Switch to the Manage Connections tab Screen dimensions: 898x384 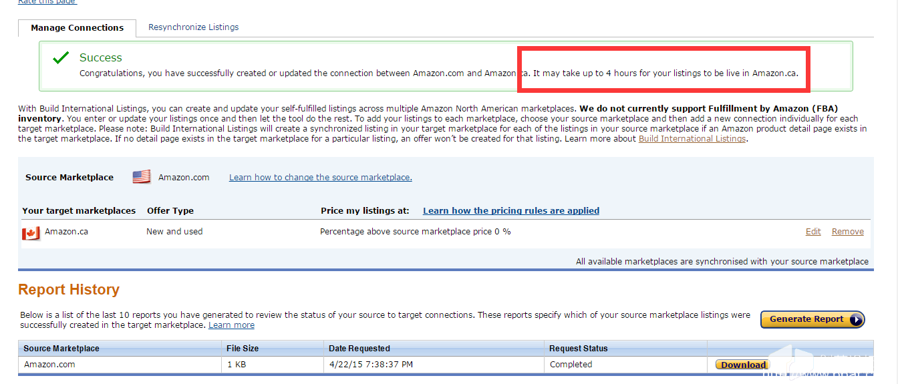77,28
